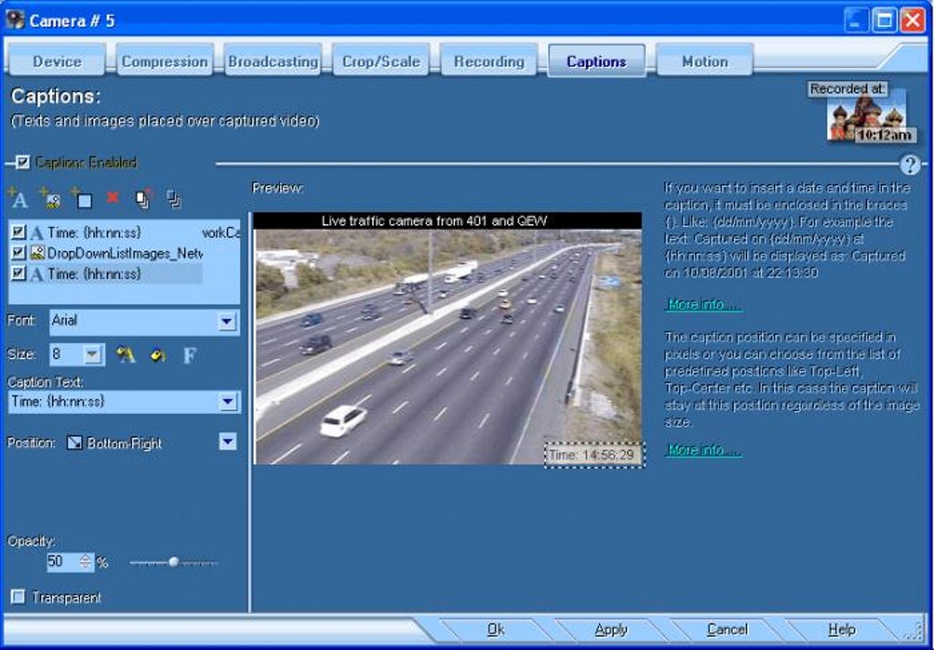The height and width of the screenshot is (650, 934).
Task: Disable the Captions Enabled checkbox
Action: point(21,161)
